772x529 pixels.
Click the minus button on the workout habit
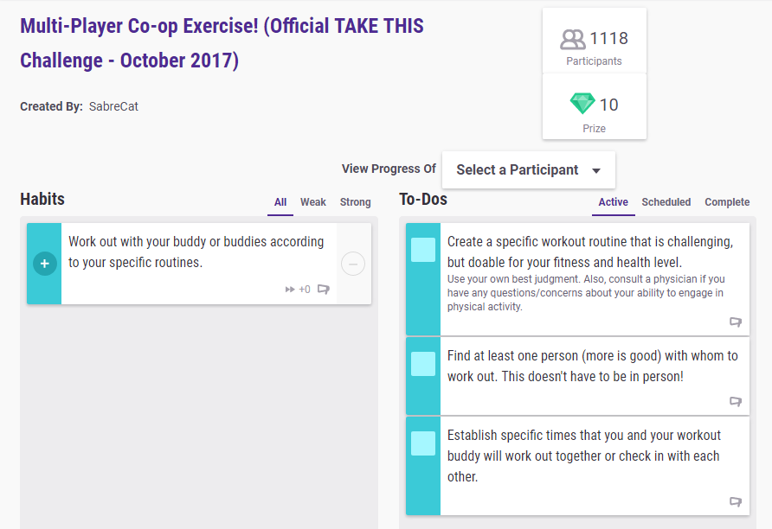(353, 264)
